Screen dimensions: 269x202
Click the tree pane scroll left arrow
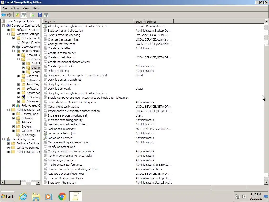[x=2, y=183]
